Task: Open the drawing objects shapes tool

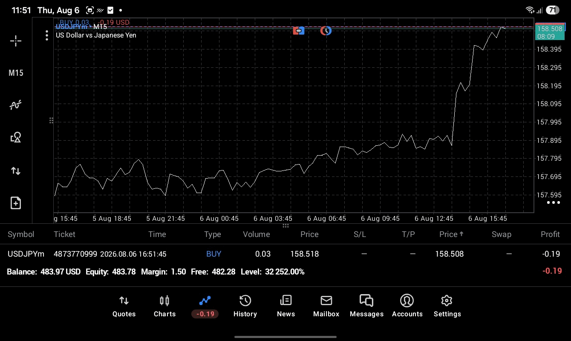Action: point(16,137)
